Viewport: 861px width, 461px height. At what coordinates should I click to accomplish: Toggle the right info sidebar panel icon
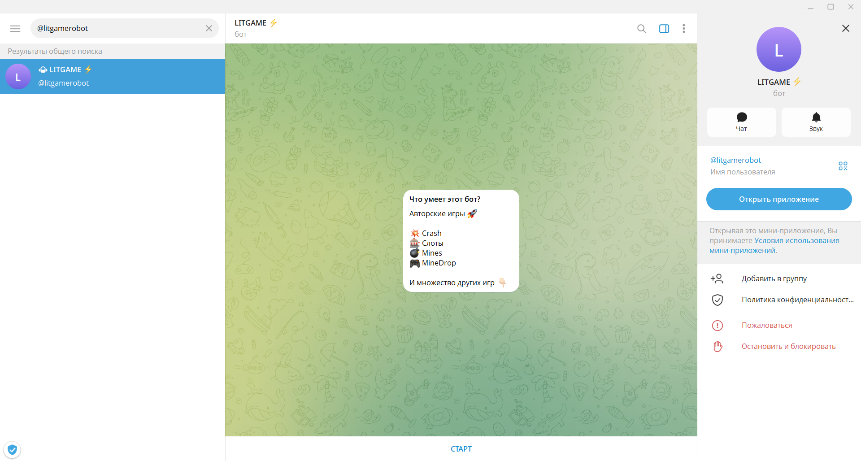(664, 29)
